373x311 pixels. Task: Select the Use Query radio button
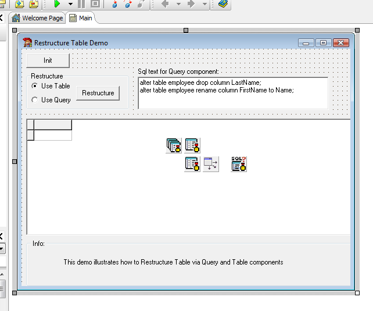[x=35, y=100]
